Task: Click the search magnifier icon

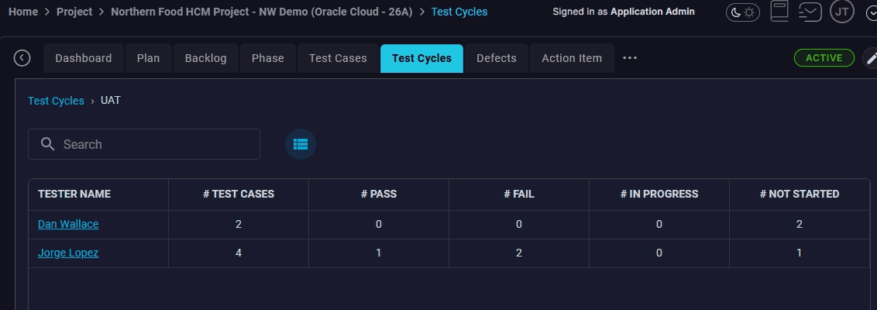Action: (47, 144)
